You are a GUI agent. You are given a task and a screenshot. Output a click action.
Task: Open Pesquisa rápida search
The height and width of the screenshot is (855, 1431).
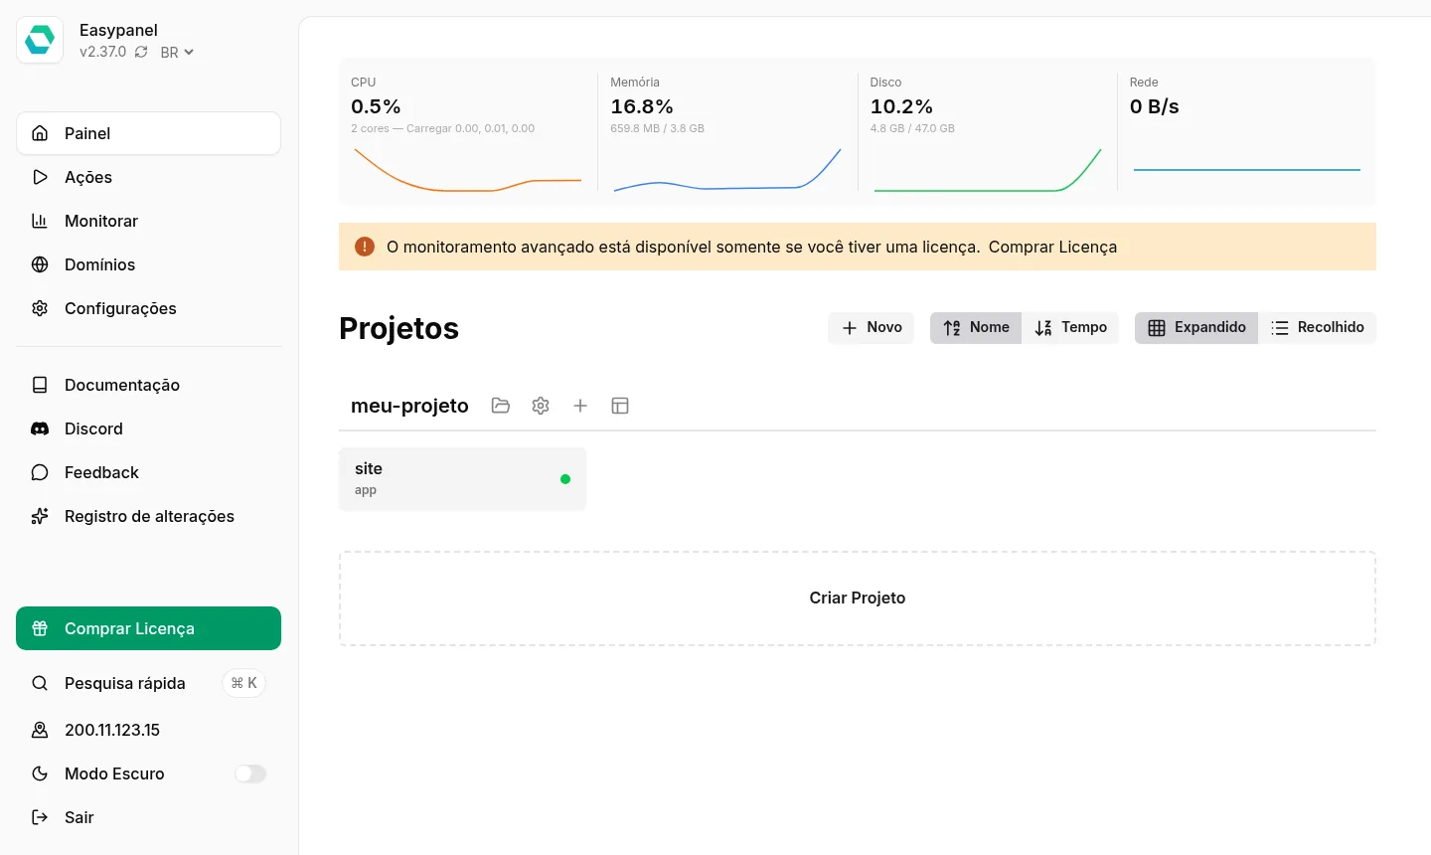coord(148,683)
